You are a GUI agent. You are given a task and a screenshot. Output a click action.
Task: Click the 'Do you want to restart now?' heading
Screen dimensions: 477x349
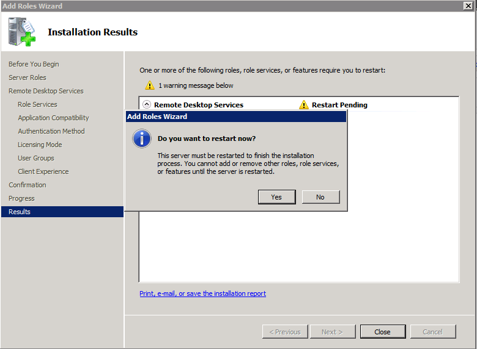click(x=207, y=139)
